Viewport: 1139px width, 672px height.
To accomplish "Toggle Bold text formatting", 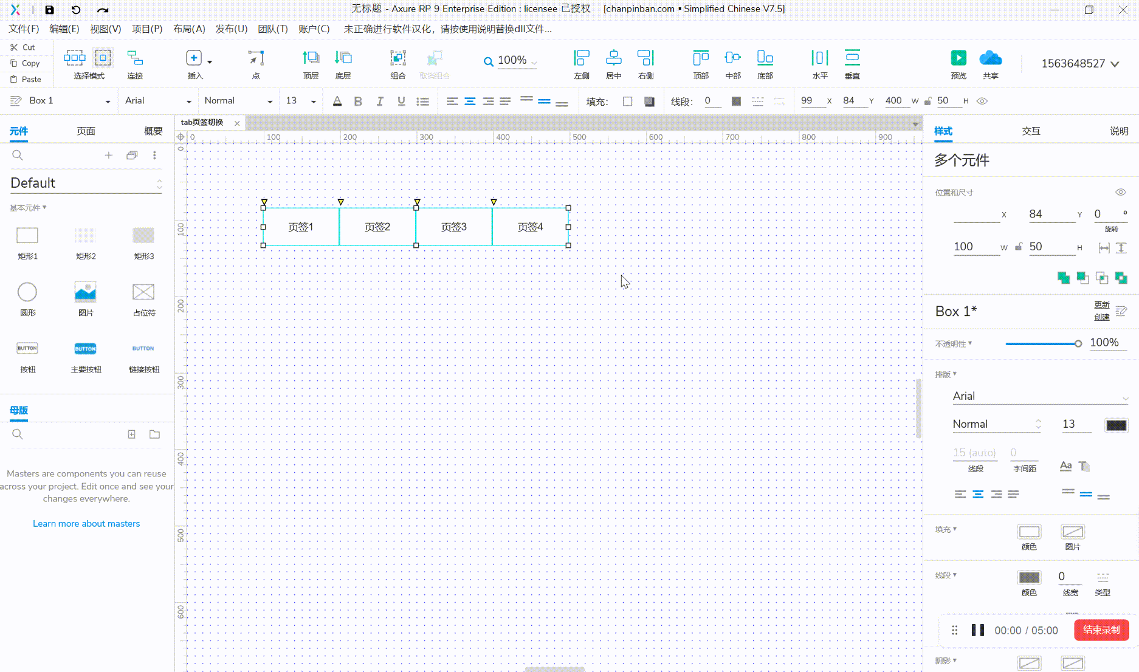I will click(358, 101).
